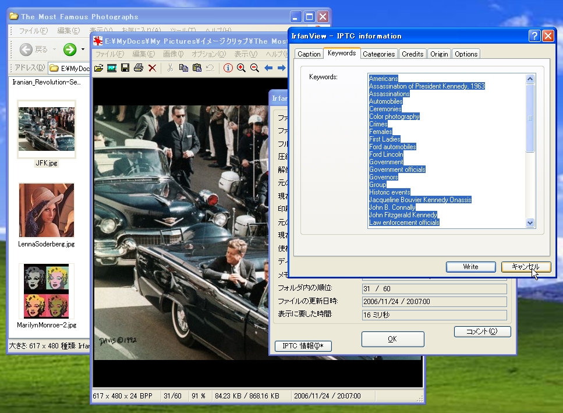563x413 pixels.
Task: Click the 16 ミリ秒 display time field
Action: coord(434,315)
